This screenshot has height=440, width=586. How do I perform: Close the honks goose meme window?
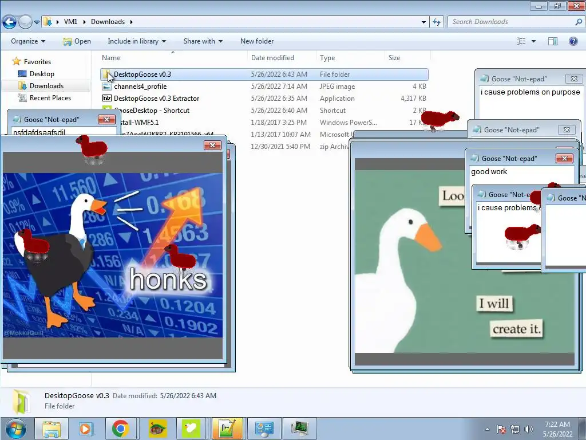click(x=212, y=145)
